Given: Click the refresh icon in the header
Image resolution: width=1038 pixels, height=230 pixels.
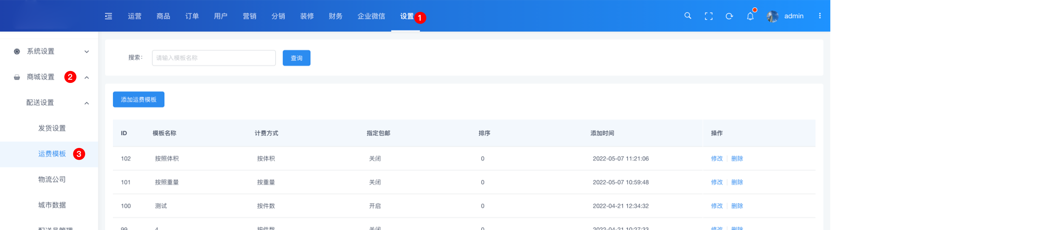Looking at the screenshot, I should point(729,16).
